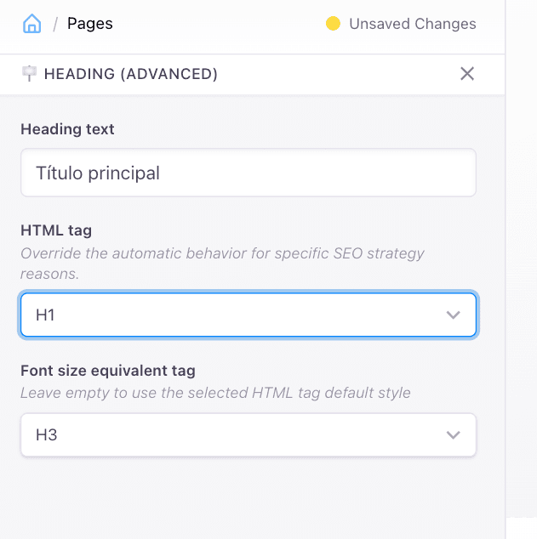Open the HTML tag dropdown showing H1

point(230,315)
